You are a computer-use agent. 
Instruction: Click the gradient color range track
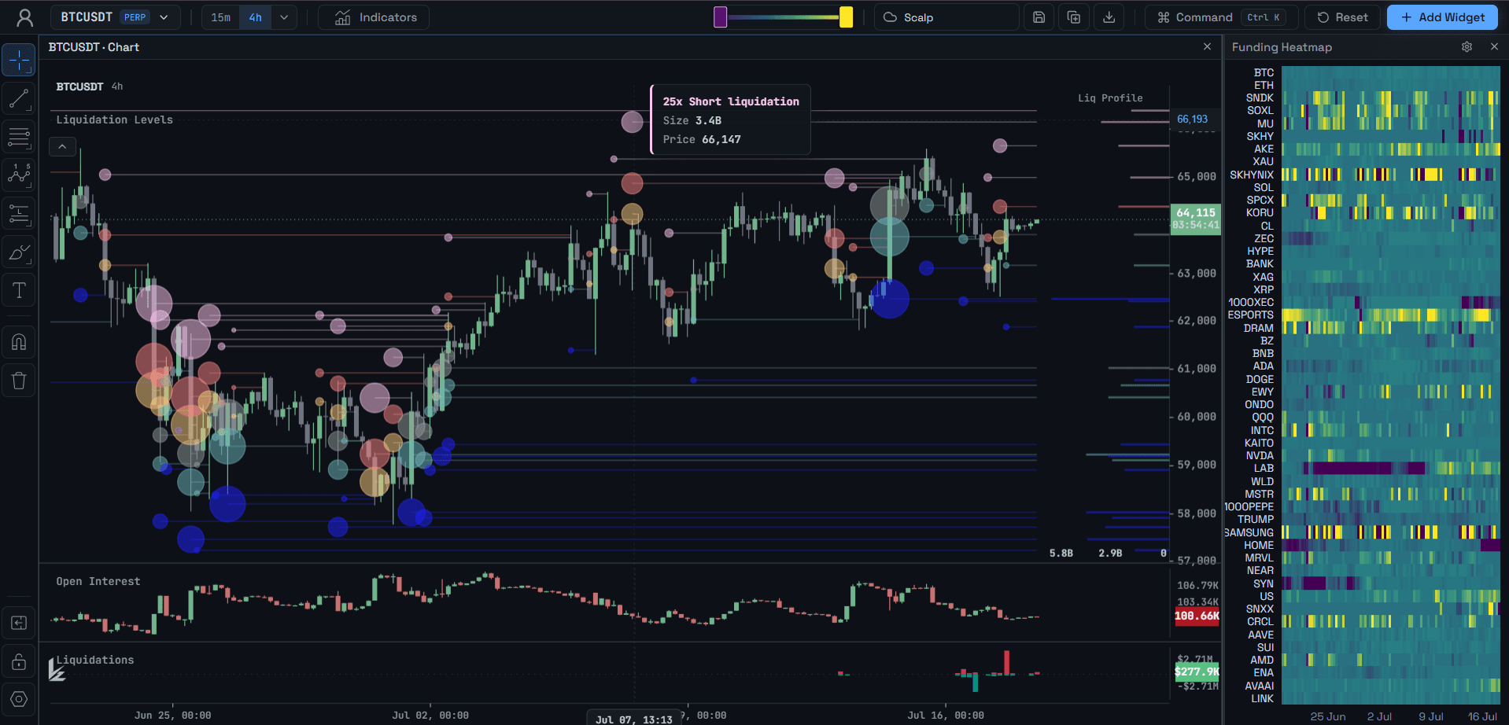coord(783,17)
